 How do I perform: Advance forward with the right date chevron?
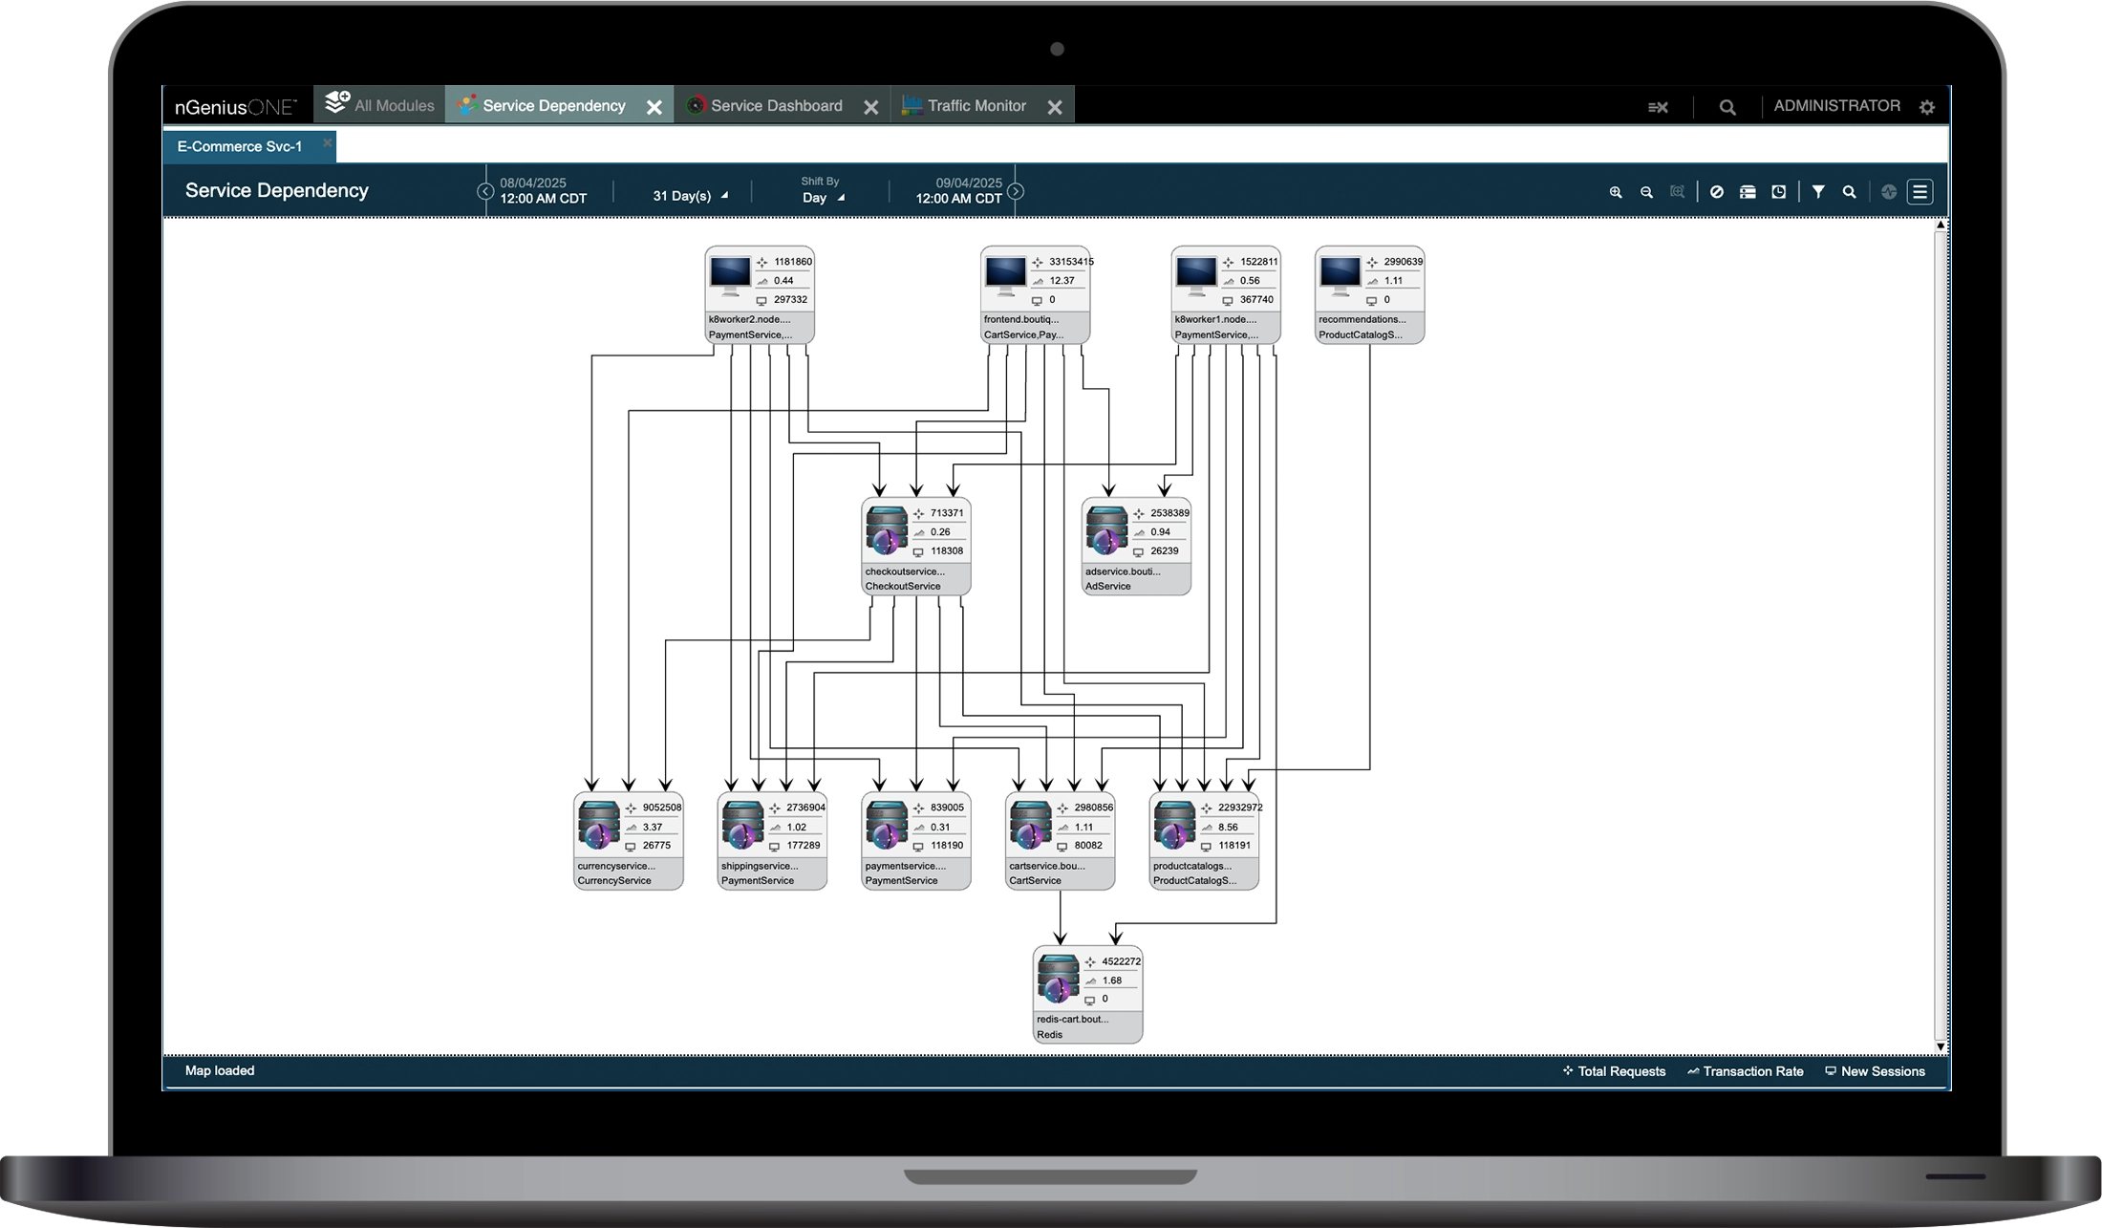point(1015,191)
